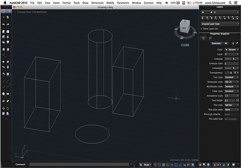Click layer 0 color swatch in Layers
Screen dimensions: 241x168
[x=212, y=12]
